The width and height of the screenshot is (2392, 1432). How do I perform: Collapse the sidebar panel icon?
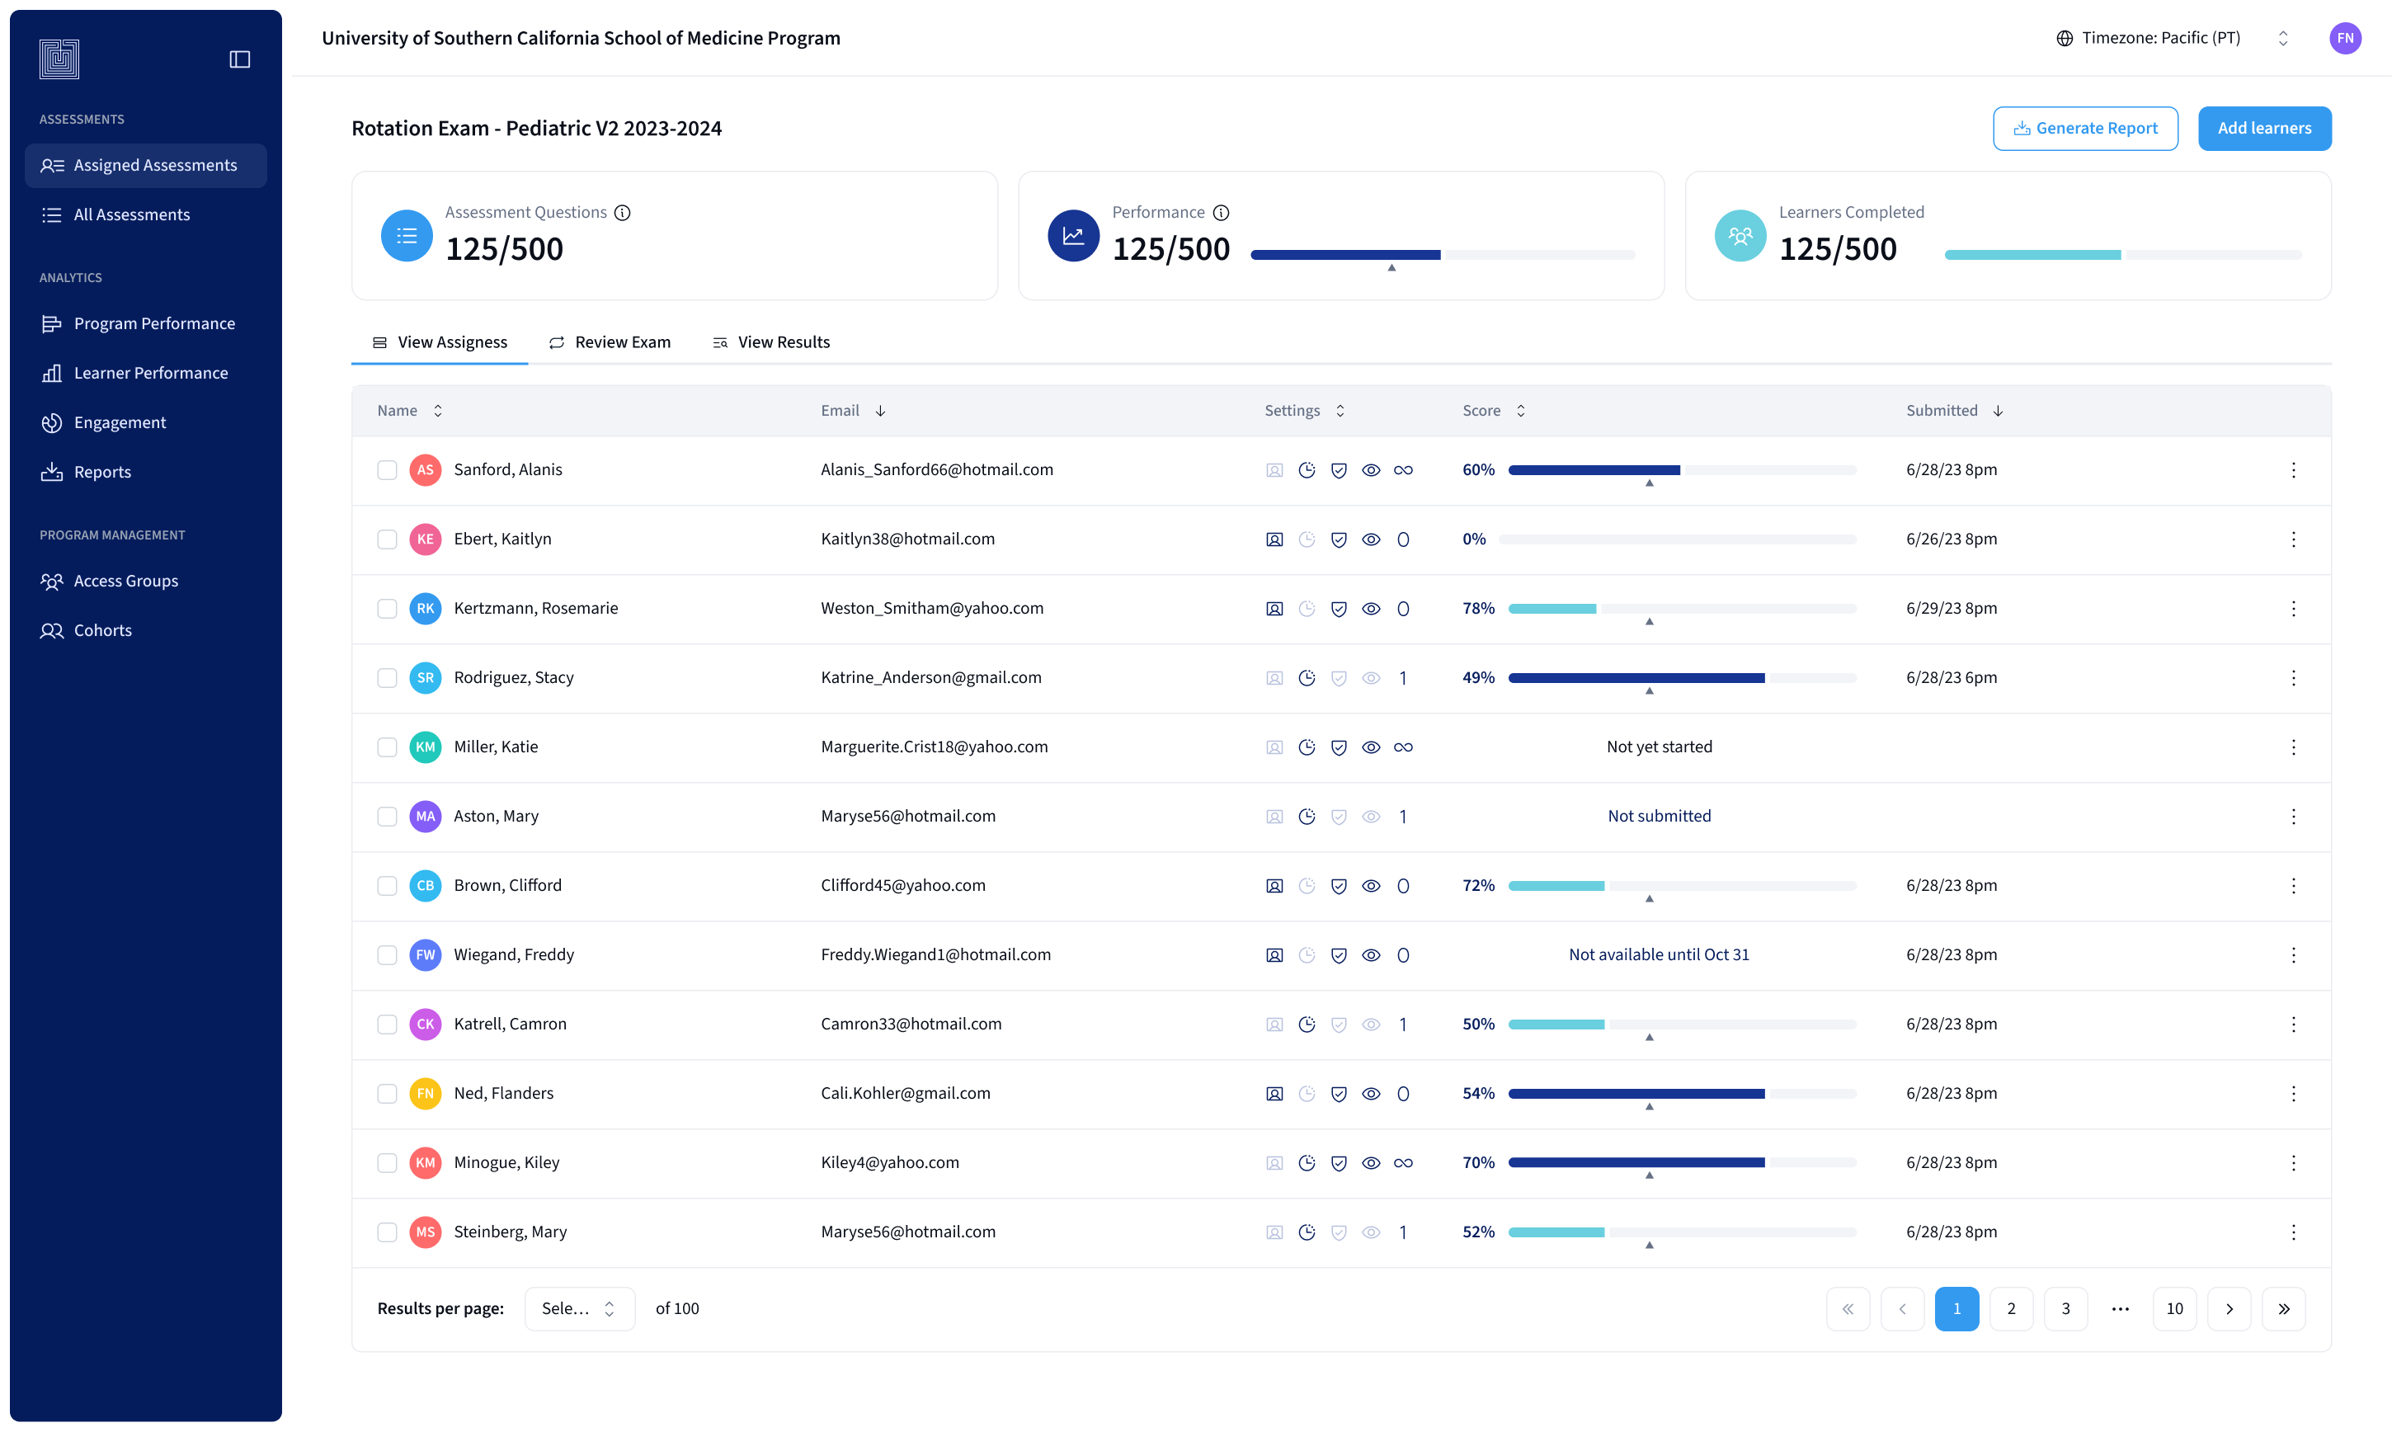tap(239, 59)
